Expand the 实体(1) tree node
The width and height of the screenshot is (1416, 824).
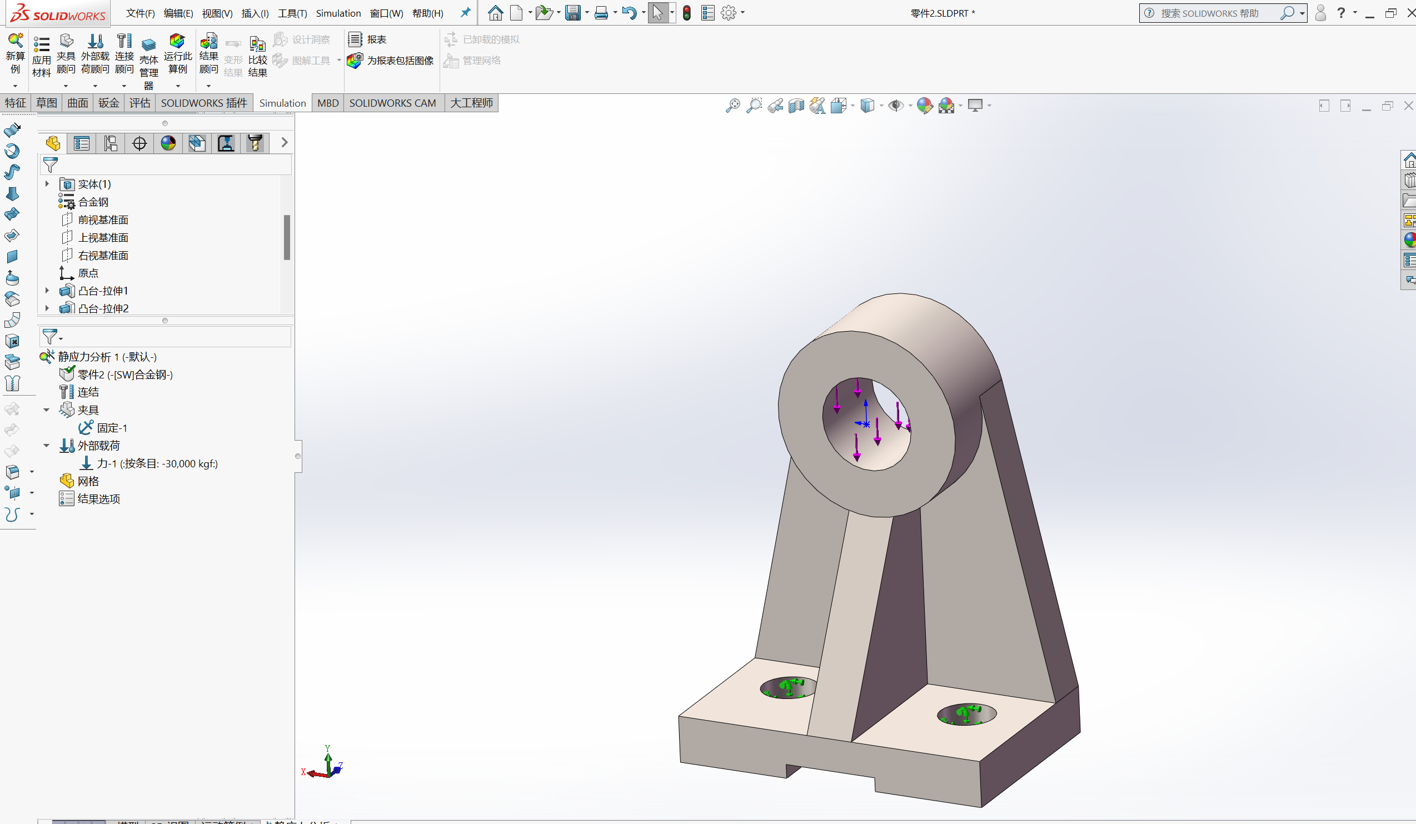point(47,184)
